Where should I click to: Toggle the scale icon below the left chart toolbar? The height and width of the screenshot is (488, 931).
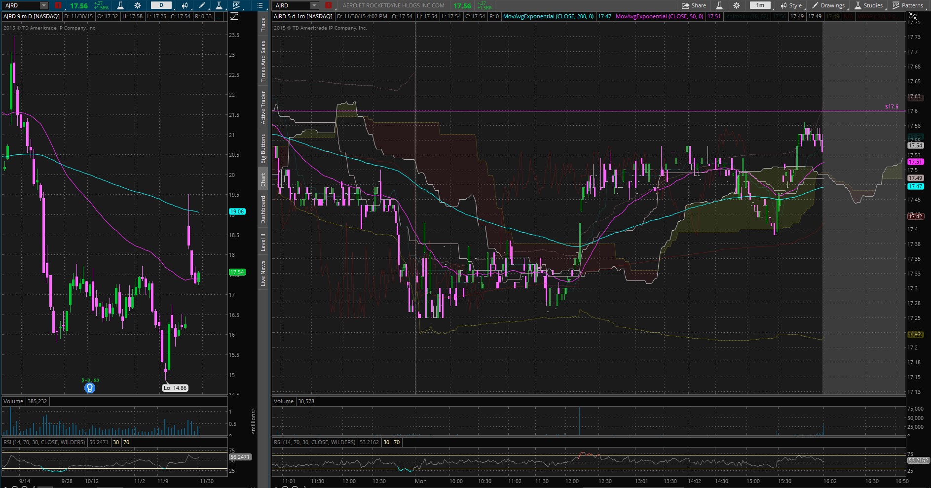coord(234,16)
